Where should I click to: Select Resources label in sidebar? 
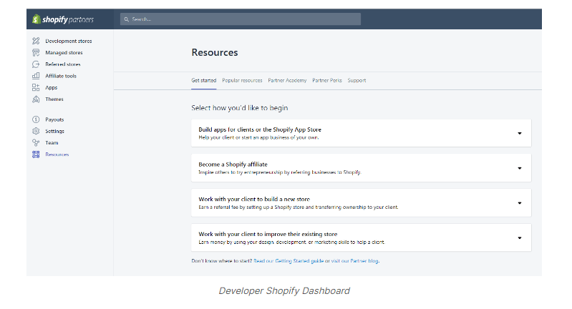point(57,154)
